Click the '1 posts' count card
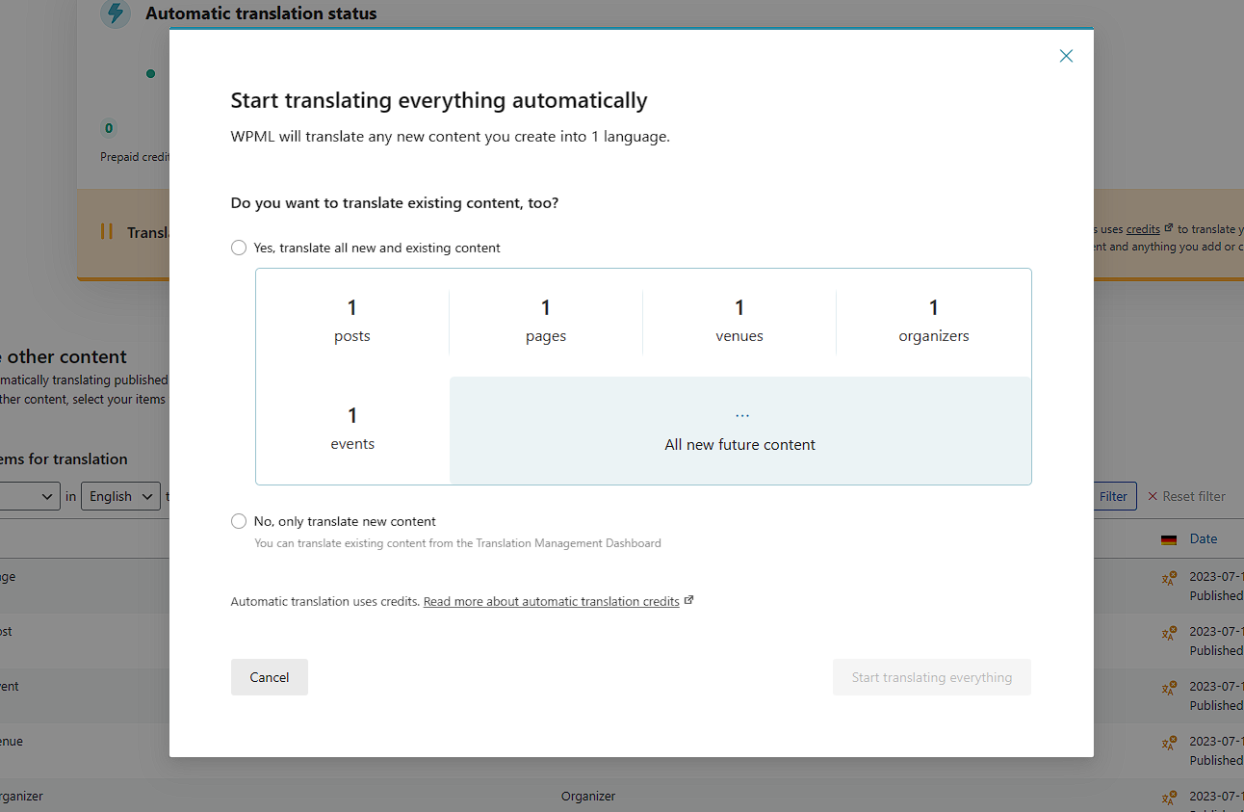This screenshot has width=1244, height=812. [x=352, y=322]
